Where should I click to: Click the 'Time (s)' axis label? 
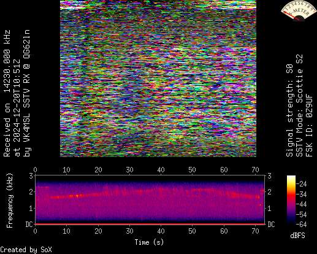[149, 242]
